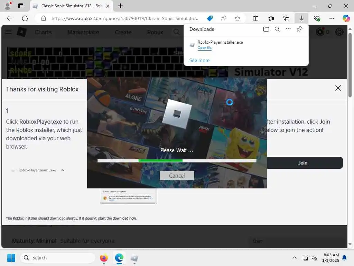This screenshot has height=266, width=354.
Task: Click the installer progress bar
Action: [177, 161]
